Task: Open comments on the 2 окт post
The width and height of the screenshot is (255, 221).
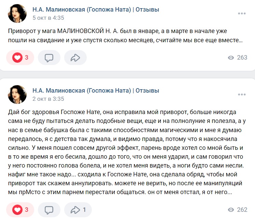Action: click(x=49, y=210)
